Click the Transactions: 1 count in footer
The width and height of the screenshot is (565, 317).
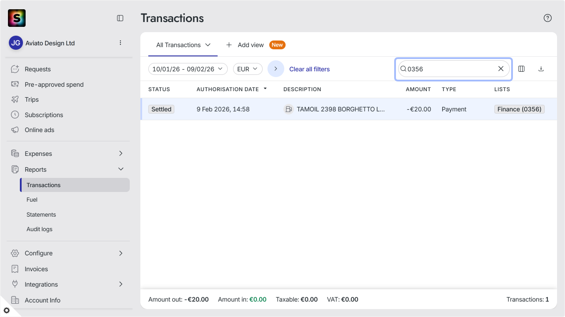[527, 299]
